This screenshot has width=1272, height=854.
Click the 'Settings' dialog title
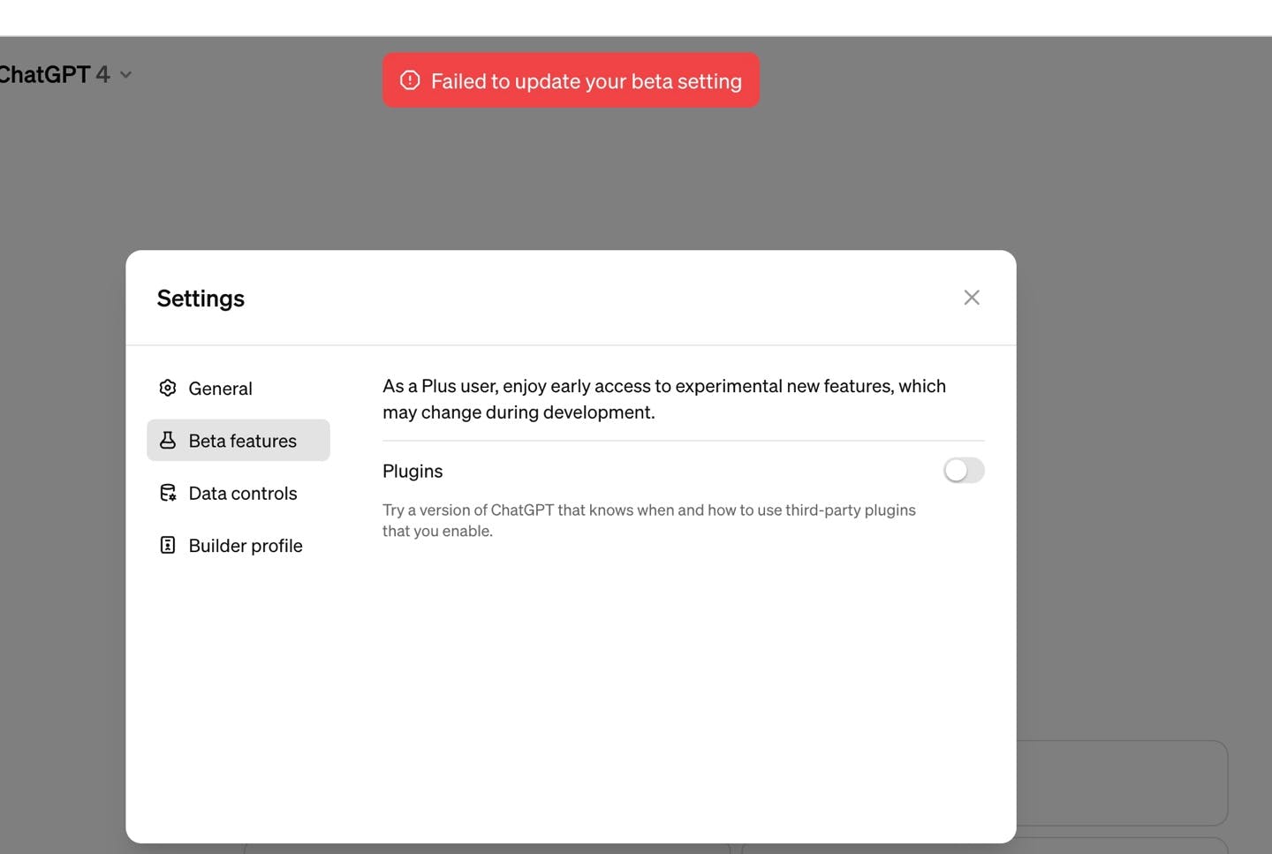pos(201,299)
